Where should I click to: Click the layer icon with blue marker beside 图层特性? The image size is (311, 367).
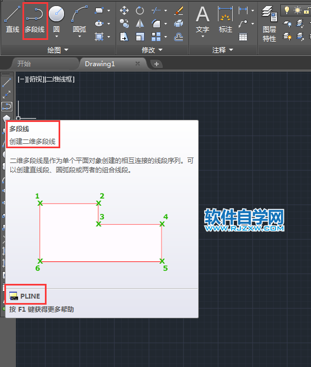coord(287,24)
